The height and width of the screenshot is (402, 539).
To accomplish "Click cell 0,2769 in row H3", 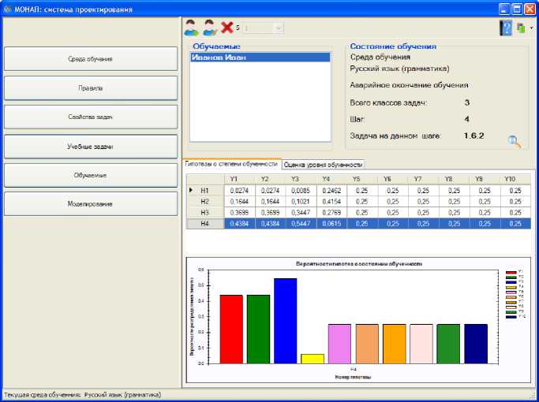I will point(331,213).
